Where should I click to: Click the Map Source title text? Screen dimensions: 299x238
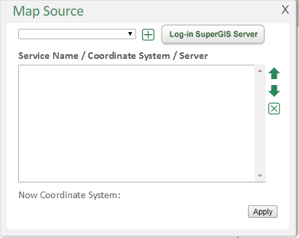[48, 11]
